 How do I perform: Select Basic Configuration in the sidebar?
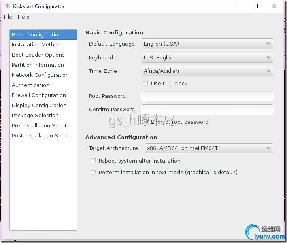coord(43,34)
